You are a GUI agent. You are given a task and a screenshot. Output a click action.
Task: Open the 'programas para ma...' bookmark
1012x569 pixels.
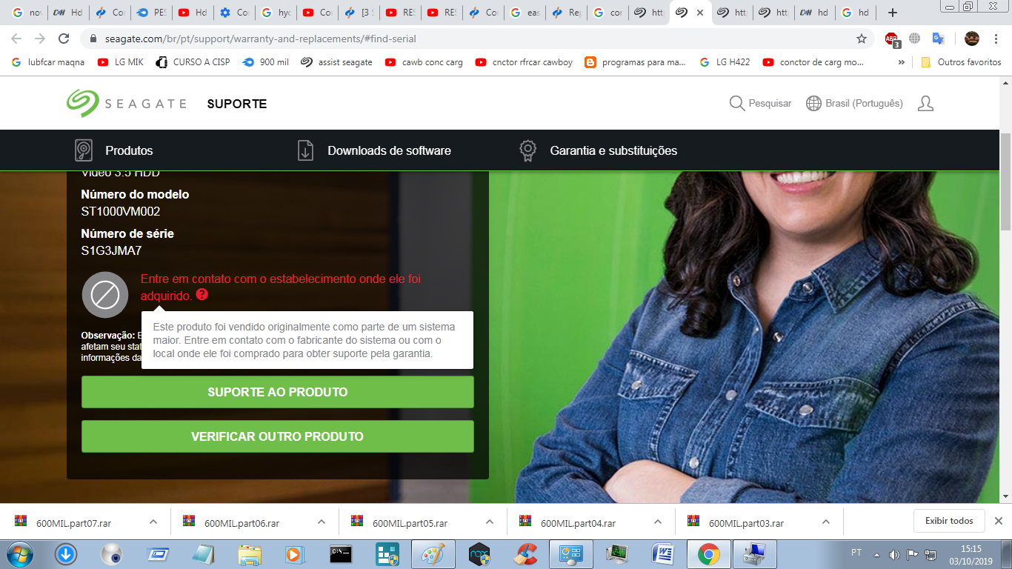tap(636, 62)
